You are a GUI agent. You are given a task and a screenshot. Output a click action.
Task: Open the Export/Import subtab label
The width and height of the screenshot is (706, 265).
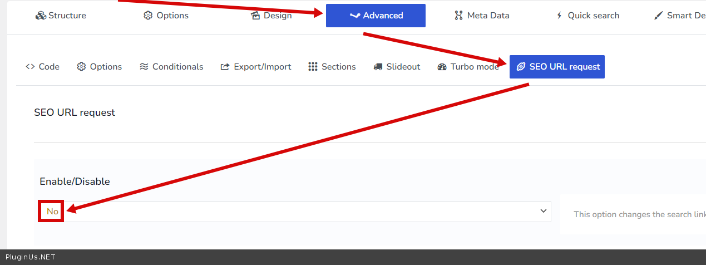pos(262,67)
